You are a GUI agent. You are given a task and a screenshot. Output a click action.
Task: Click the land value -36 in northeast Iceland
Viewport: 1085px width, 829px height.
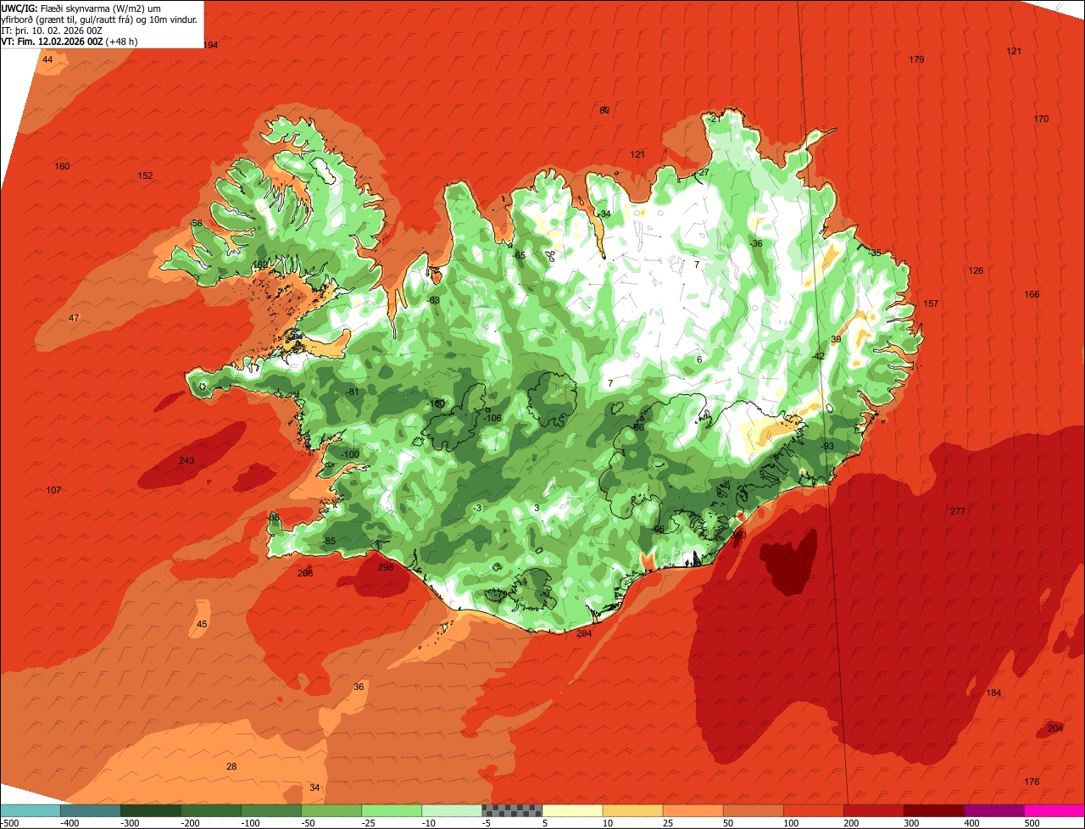coord(756,243)
